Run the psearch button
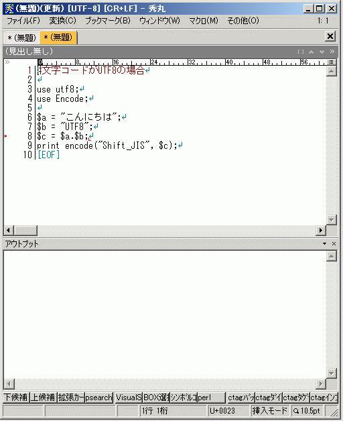343x421 pixels. 98,398
